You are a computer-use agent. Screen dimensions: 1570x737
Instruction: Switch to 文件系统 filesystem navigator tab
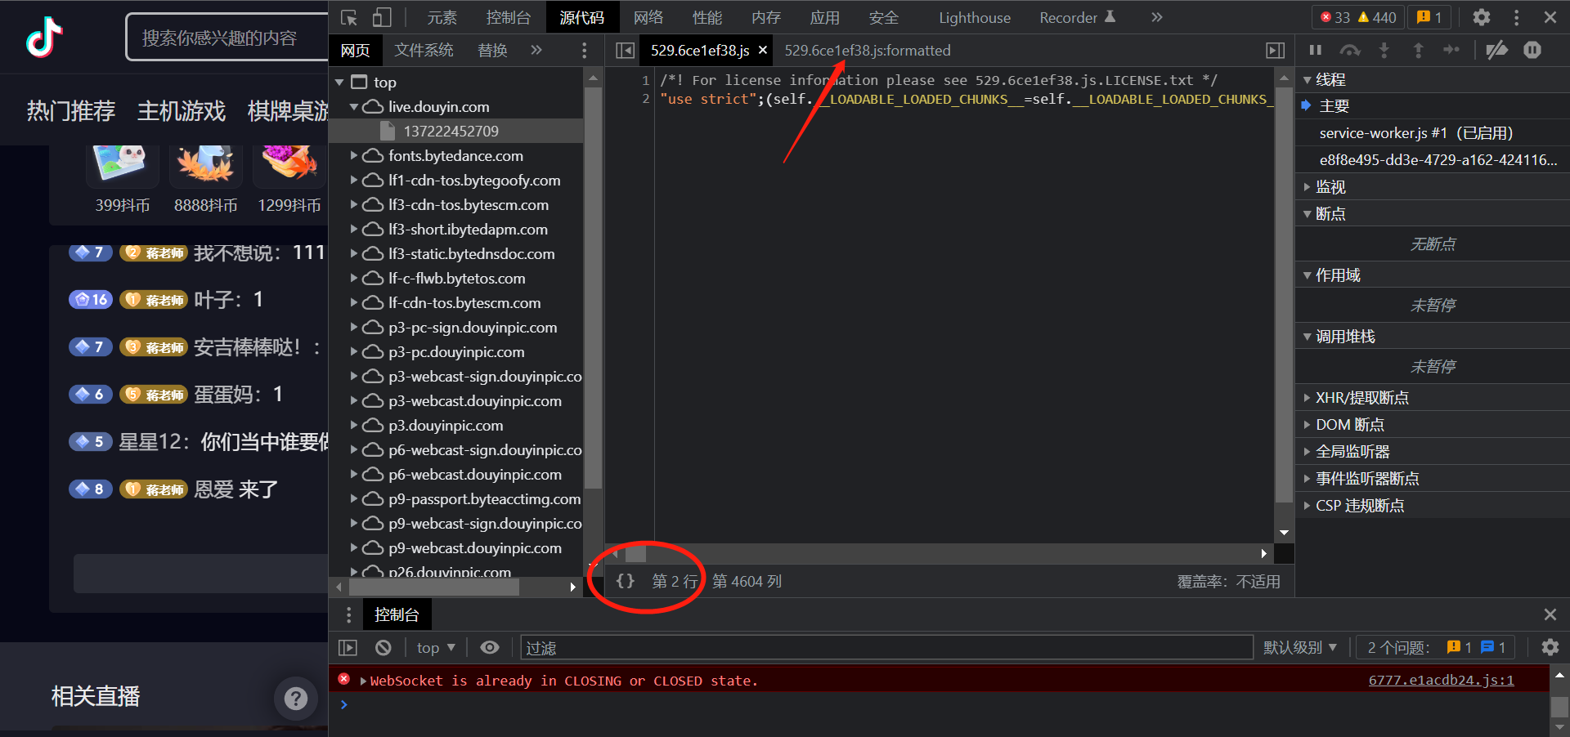coord(424,51)
